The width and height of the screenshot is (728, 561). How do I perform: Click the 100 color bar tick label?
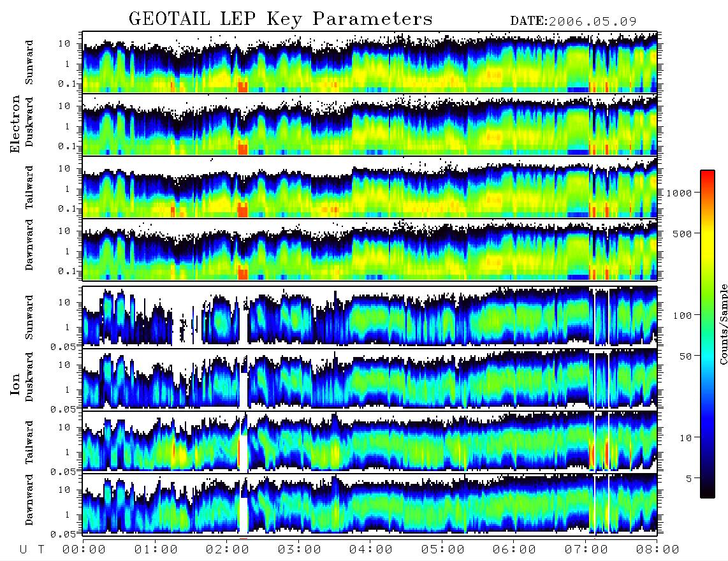pyautogui.click(x=682, y=316)
